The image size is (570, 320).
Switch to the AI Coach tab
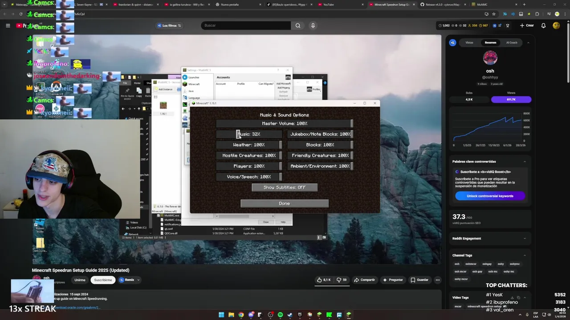(x=512, y=43)
